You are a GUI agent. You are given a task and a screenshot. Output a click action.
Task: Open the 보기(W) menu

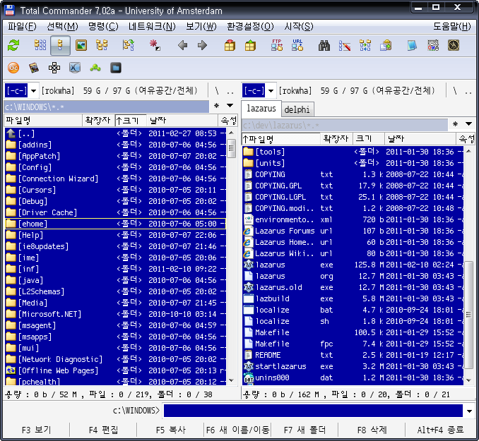click(201, 27)
